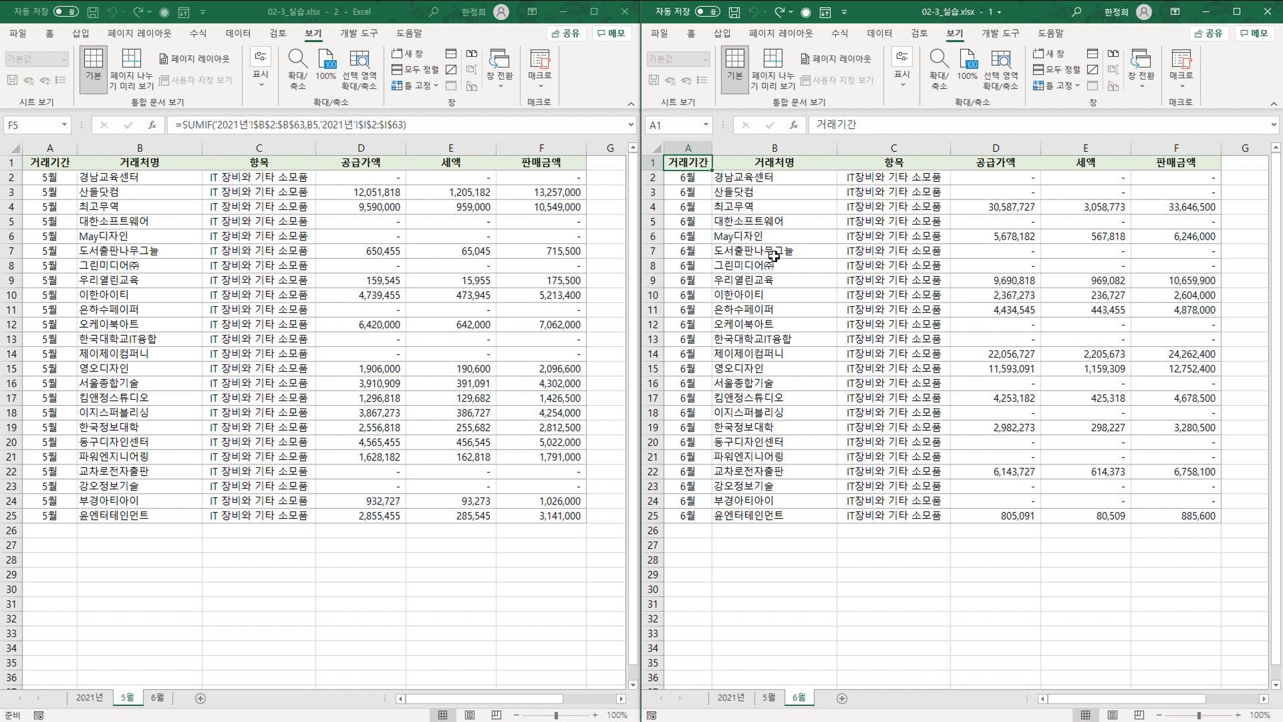Toggle AutoSave switch in left window

tap(65, 11)
